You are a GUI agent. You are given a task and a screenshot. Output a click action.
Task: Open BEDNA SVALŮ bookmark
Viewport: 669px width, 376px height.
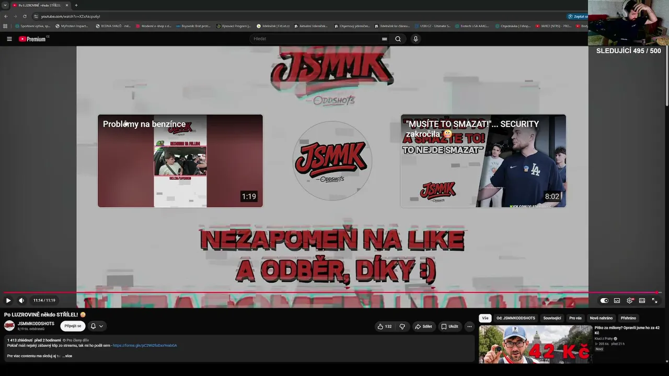113,26
